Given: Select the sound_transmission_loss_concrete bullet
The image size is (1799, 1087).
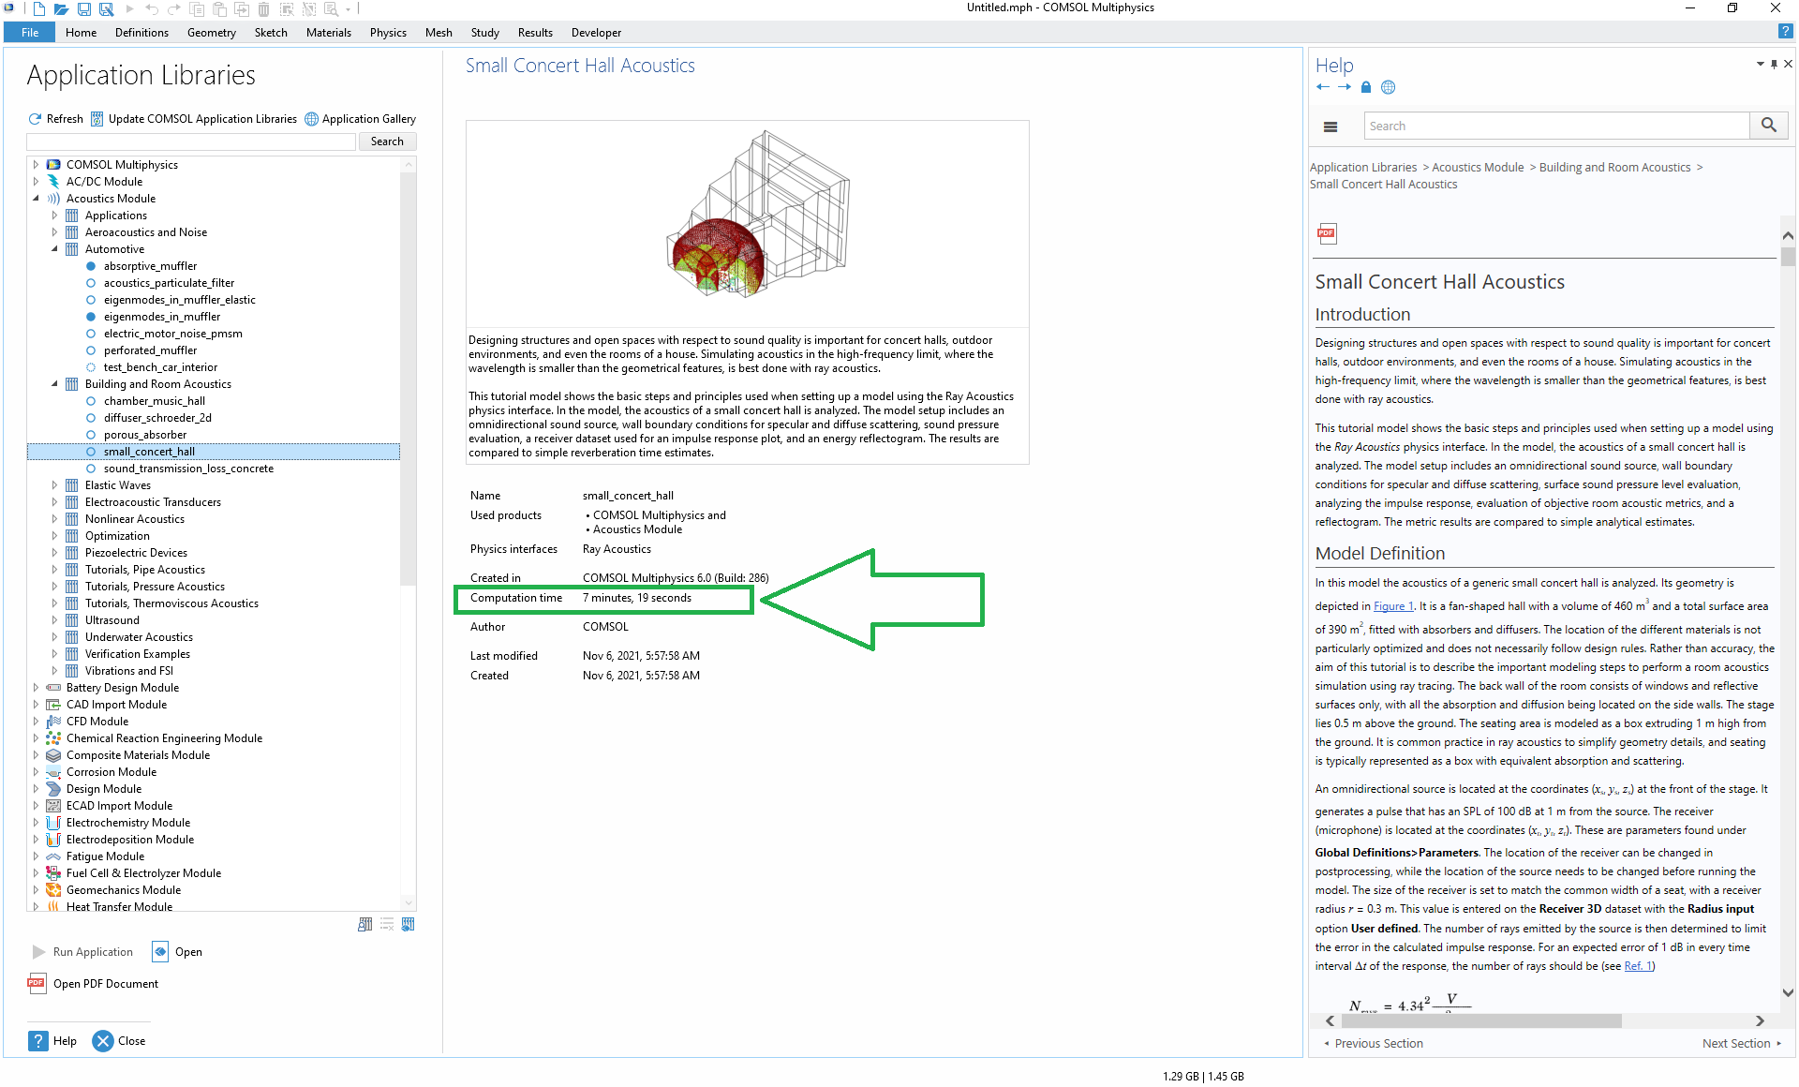Looking at the screenshot, I should [x=91, y=469].
